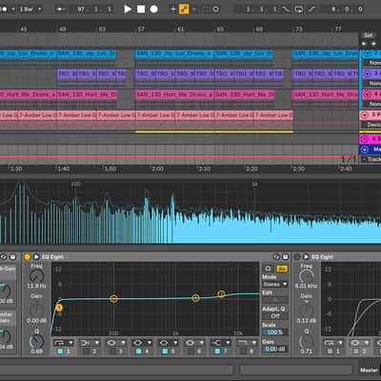Click the 2:00 mark on time ruler

[158, 169]
